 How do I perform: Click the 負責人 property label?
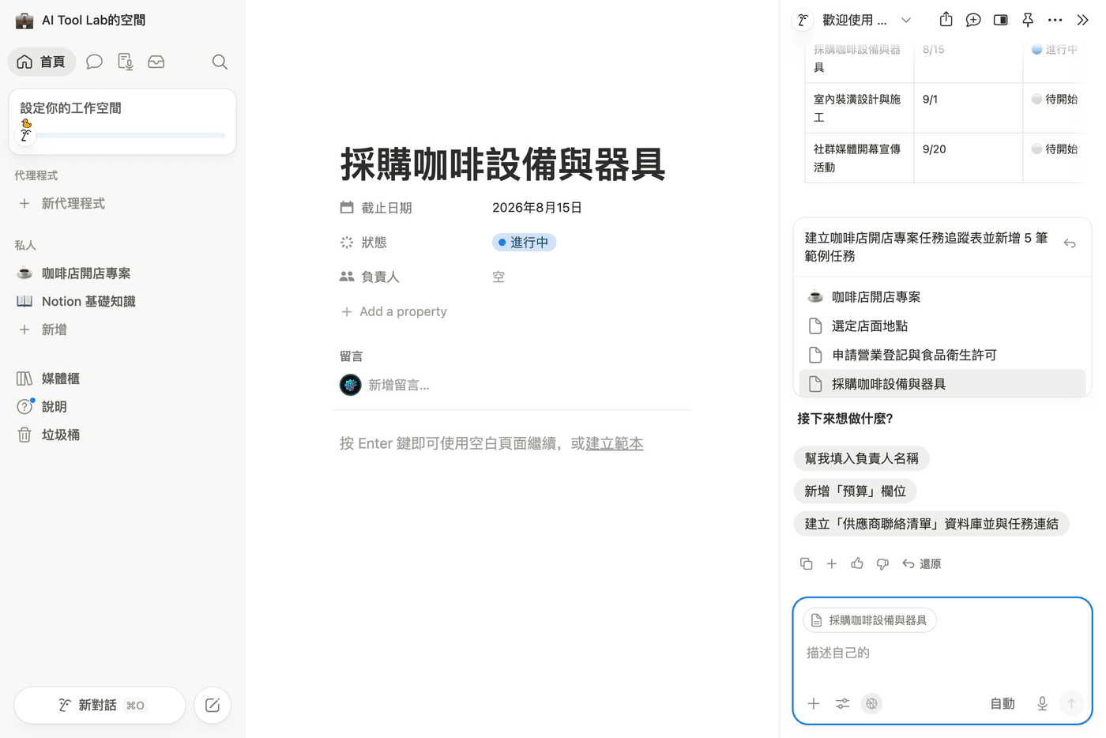point(380,277)
